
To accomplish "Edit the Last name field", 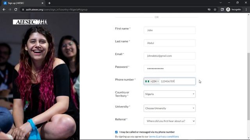I will 170,43.
